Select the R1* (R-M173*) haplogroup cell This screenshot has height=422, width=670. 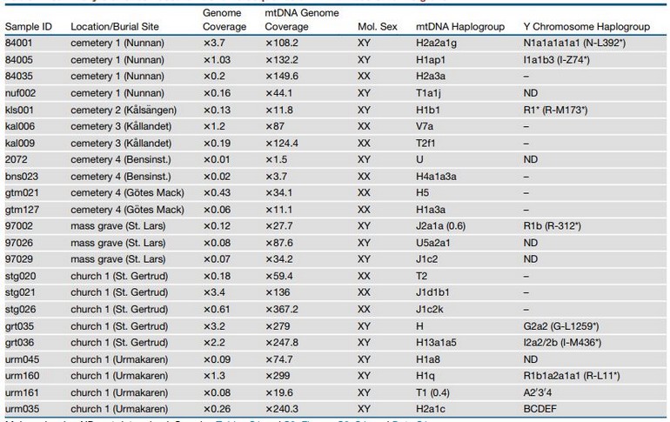(x=555, y=110)
